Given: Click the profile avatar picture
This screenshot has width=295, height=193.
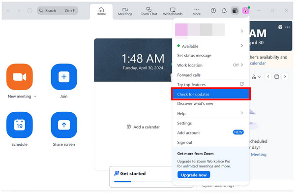Looking at the screenshot, I should click(x=246, y=10).
